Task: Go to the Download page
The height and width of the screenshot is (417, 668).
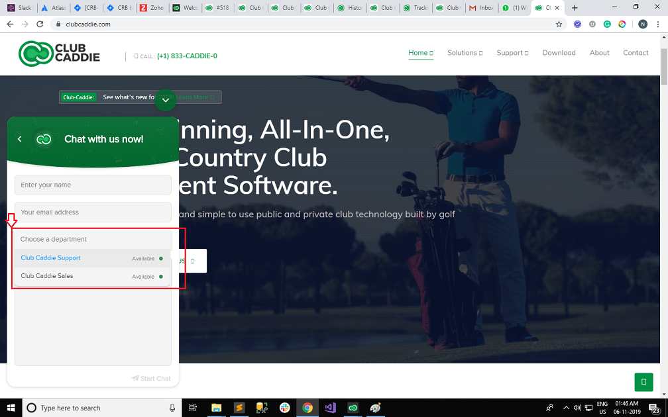Action: (559, 53)
